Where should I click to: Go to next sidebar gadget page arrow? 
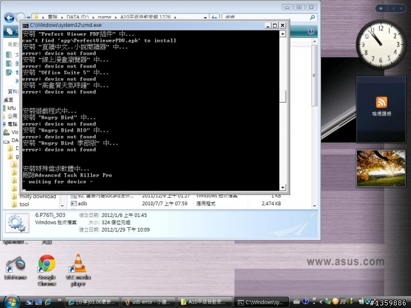tap(401, 8)
